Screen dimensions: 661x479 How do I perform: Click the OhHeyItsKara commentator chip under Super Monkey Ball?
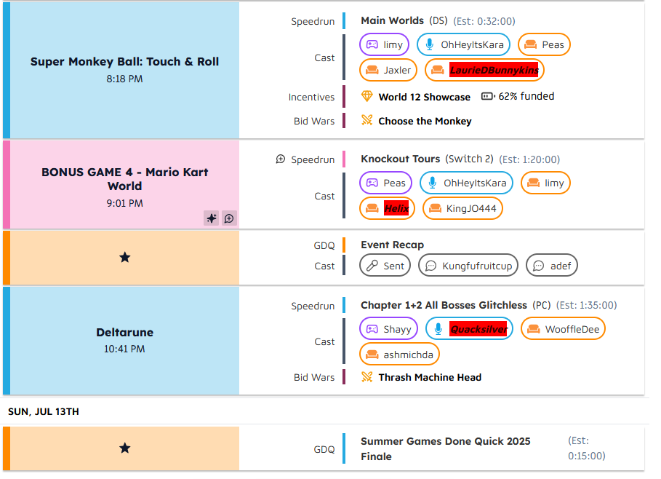463,44
